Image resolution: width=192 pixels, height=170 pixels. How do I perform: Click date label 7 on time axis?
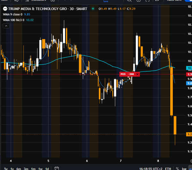coord(121,161)
